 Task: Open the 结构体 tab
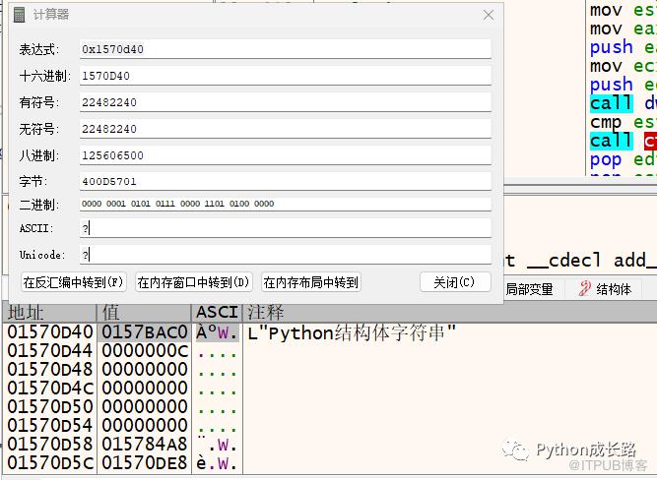[x=612, y=289]
